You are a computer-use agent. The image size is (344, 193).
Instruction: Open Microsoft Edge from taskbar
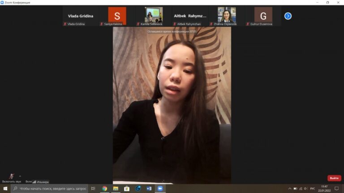(x=138, y=189)
